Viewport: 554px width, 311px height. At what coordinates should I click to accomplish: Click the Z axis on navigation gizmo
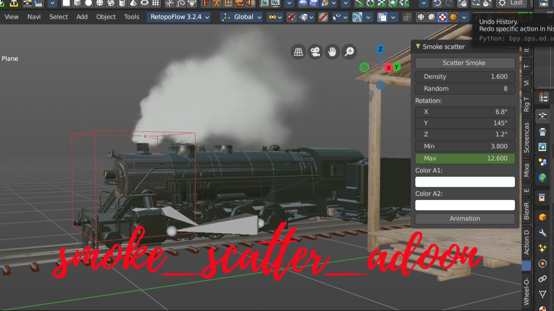pos(380,49)
